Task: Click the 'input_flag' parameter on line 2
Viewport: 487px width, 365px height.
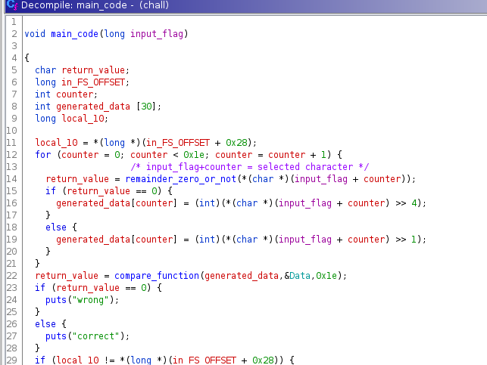Action: (157, 34)
